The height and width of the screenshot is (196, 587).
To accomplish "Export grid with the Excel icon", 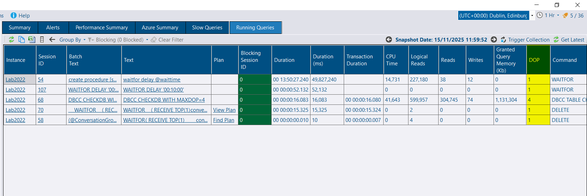I will coord(32,39).
